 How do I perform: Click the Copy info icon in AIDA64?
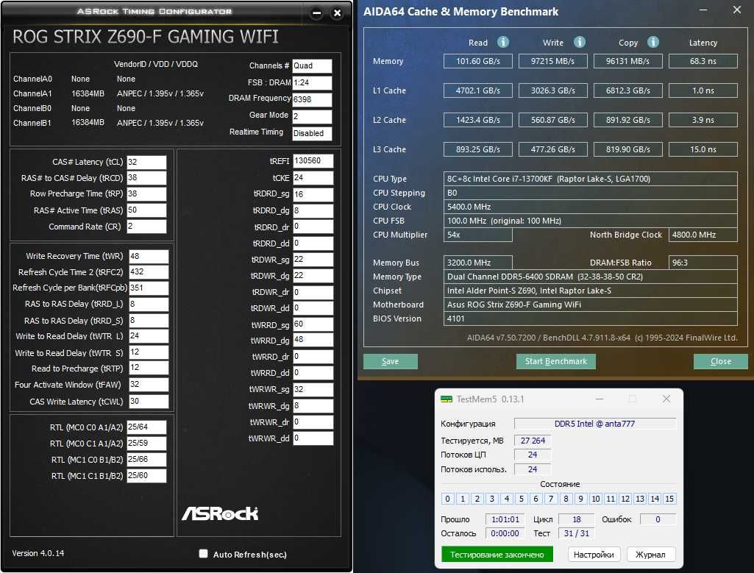pyautogui.click(x=653, y=43)
